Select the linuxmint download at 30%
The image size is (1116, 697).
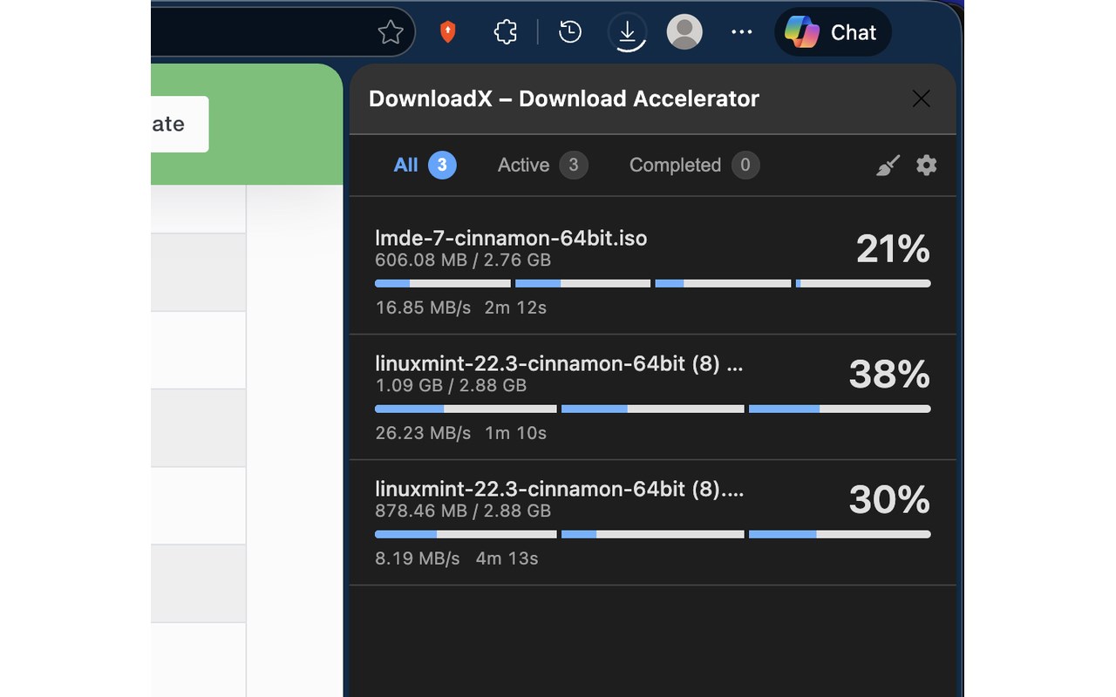coord(558,490)
